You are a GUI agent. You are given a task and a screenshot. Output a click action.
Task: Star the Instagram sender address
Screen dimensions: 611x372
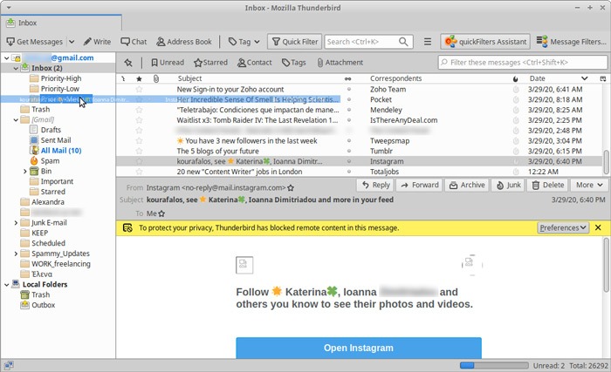point(291,188)
